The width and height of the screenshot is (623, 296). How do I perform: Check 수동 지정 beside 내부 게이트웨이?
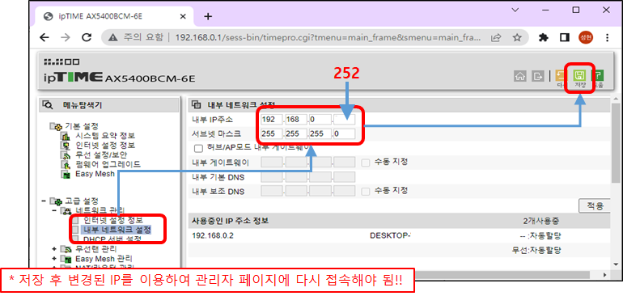(x=365, y=163)
